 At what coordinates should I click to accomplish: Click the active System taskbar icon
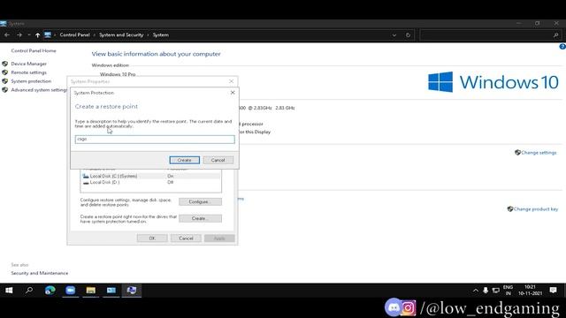coord(132,291)
